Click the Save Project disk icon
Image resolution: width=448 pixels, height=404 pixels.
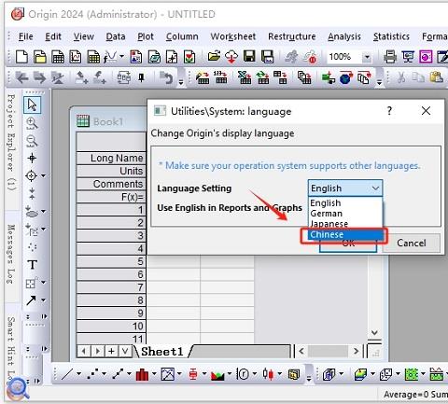pos(249,57)
